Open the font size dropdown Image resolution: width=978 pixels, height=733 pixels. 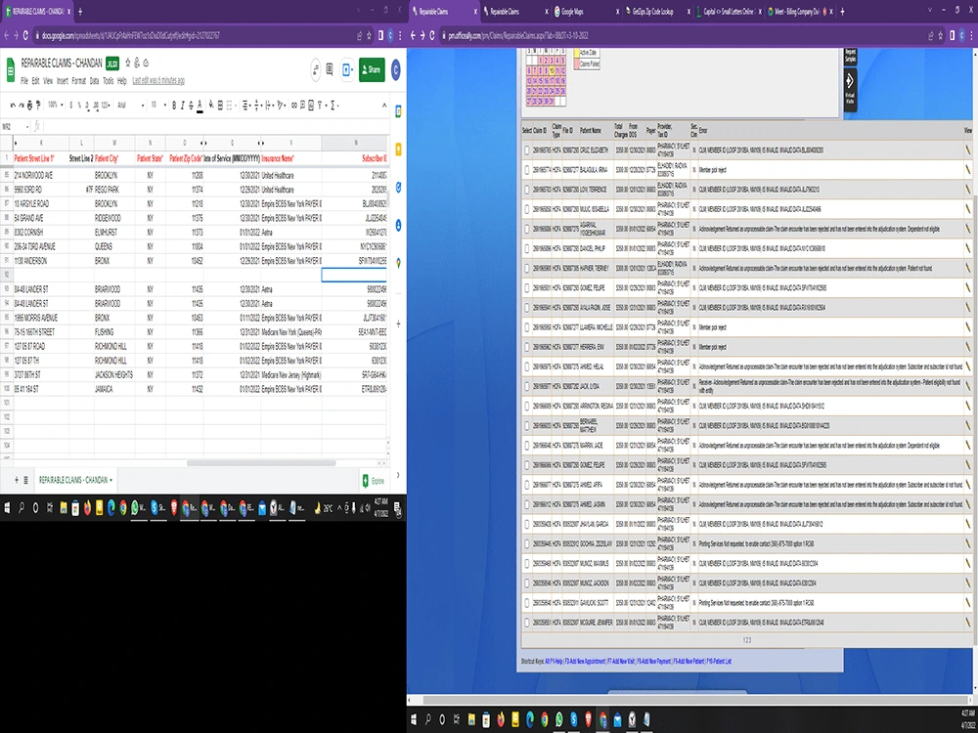(158, 106)
